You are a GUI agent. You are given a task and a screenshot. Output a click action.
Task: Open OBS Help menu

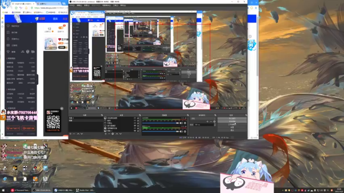coord(123,5)
